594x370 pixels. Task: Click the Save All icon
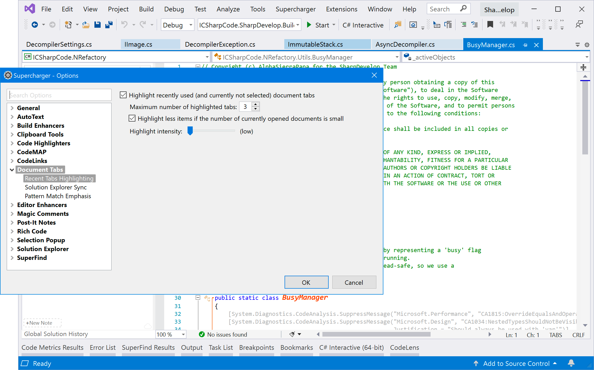click(109, 25)
